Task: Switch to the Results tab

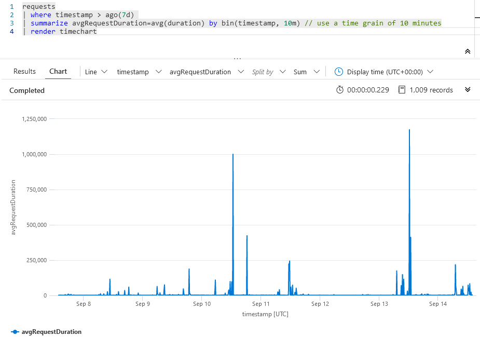Action: pyautogui.click(x=24, y=71)
